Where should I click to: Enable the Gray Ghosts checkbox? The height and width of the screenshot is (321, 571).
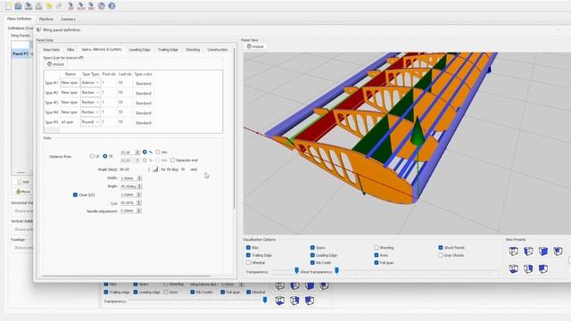point(441,255)
